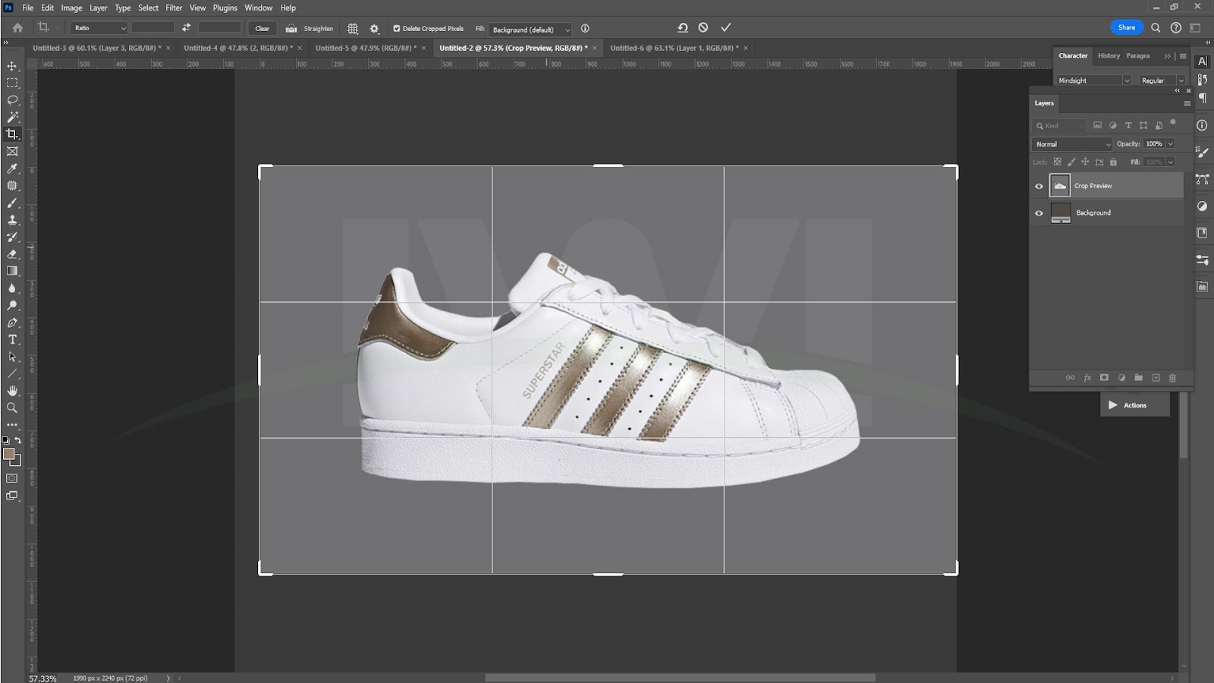The image size is (1214, 683).
Task: Click the Straighten button
Action: 310,28
